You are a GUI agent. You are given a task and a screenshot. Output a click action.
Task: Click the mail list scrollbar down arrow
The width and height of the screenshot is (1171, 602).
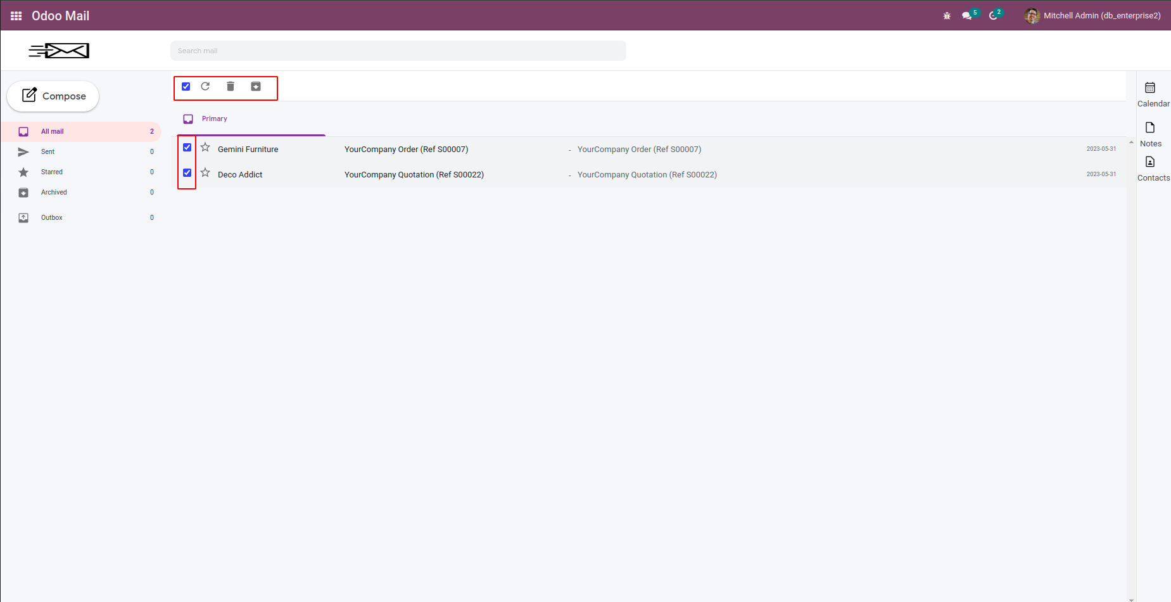(1131, 599)
